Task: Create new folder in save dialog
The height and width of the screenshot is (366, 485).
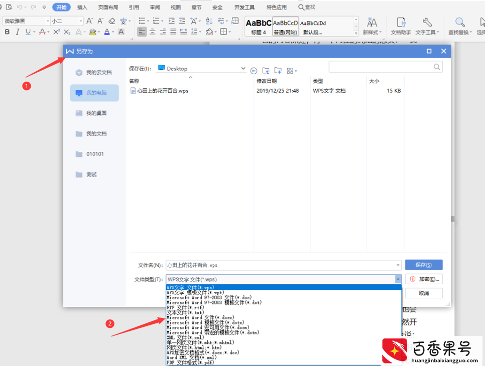Action: (278, 71)
